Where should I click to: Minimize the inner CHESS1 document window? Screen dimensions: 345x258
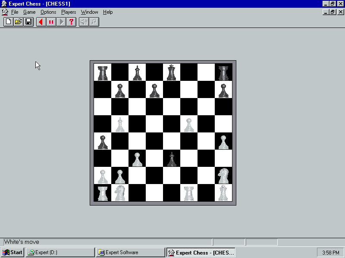(326, 12)
